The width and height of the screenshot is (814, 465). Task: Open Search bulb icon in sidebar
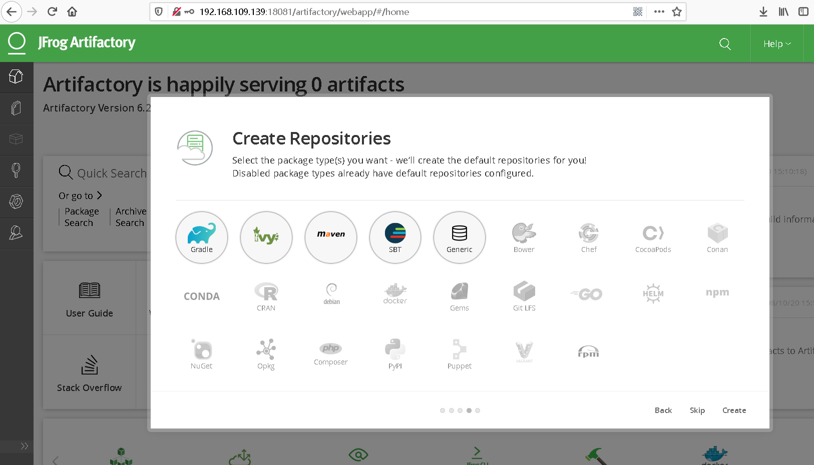[17, 170]
